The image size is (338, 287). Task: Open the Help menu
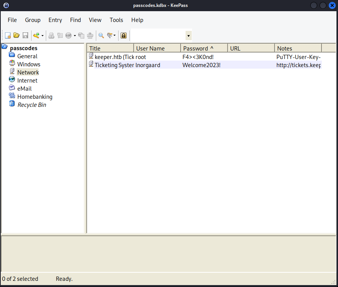(x=137, y=20)
